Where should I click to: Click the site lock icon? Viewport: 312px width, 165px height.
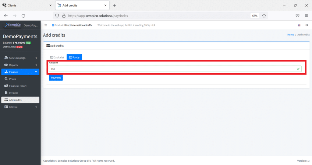[x=64, y=16]
